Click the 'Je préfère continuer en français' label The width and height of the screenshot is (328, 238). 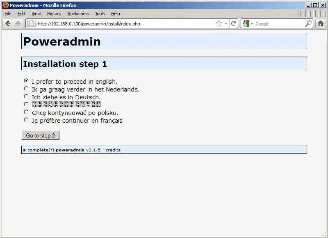coord(77,121)
